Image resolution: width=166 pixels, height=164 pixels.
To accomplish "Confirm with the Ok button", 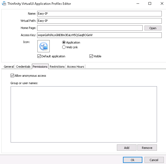I will click(x=133, y=160).
